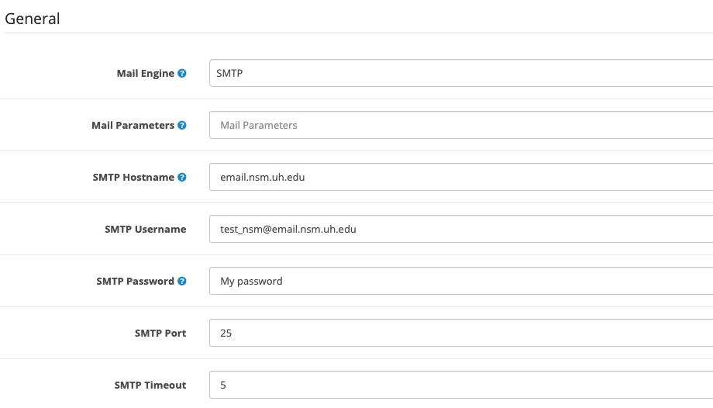The width and height of the screenshot is (713, 408).
Task: Show help for SMTP Hostname
Action: (x=182, y=177)
